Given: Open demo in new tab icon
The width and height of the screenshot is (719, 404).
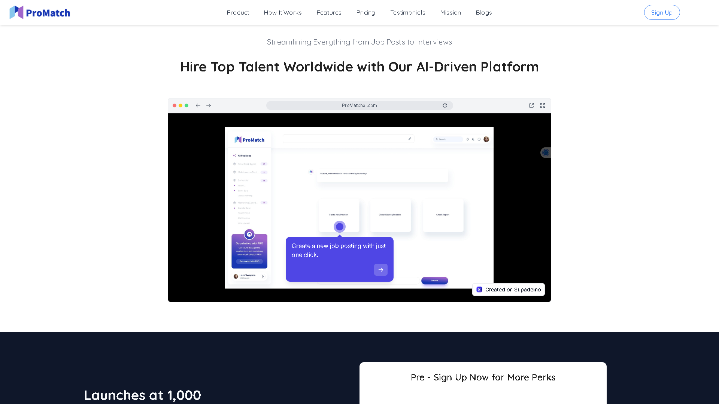Looking at the screenshot, I should 531,105.
